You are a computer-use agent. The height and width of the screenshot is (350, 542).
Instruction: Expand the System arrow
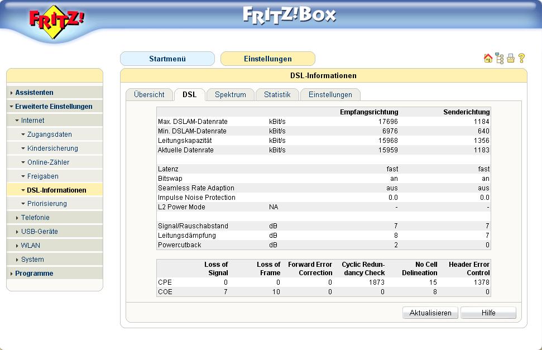tap(17, 260)
